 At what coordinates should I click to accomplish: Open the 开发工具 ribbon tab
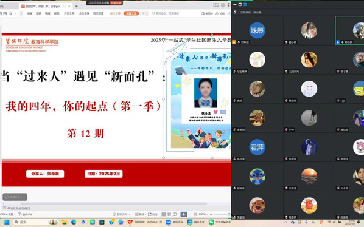pyautogui.click(x=69, y=13)
